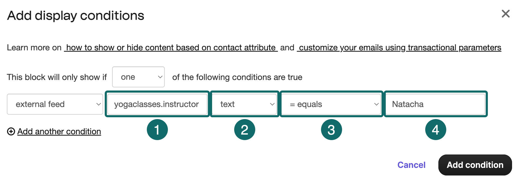The height and width of the screenshot is (181, 521).
Task: Click the numbered badge 4 marker
Action: pos(435,130)
